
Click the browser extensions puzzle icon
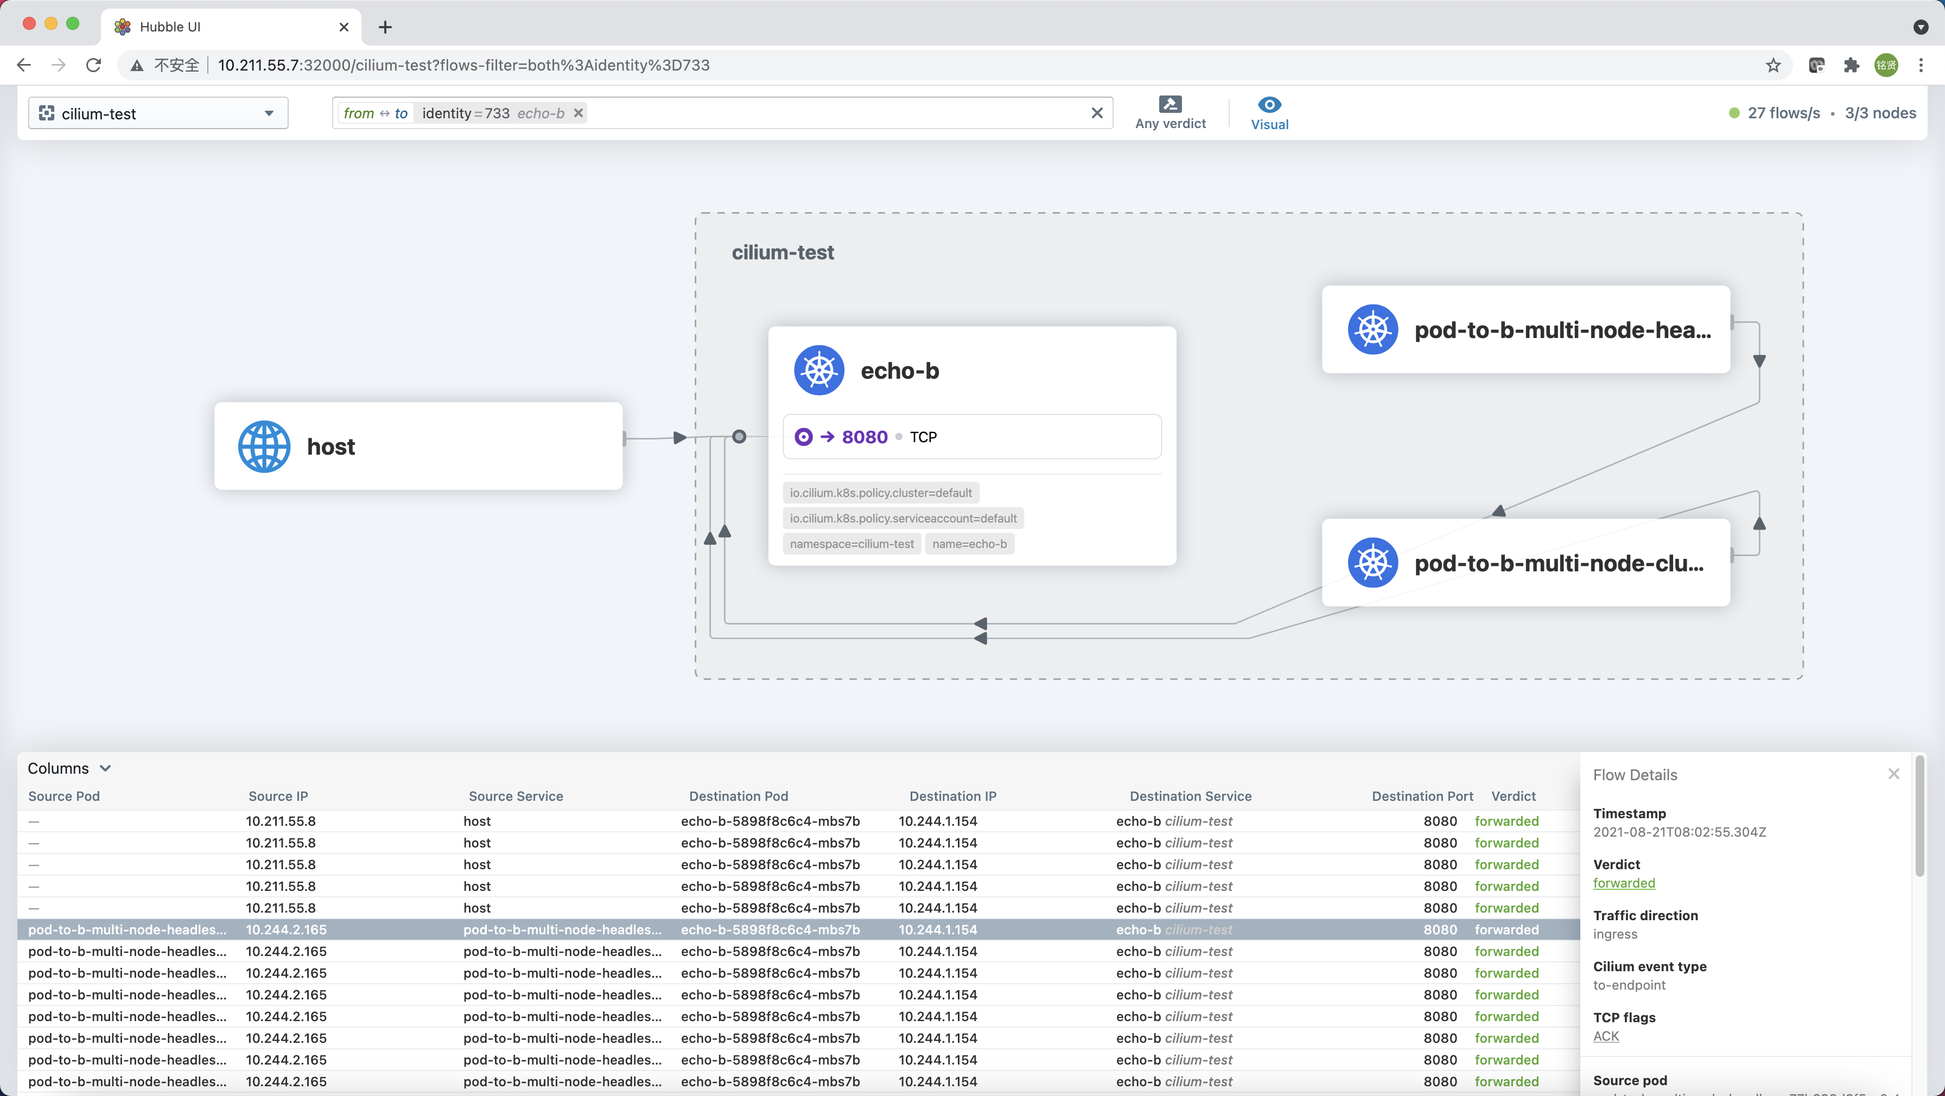click(1851, 65)
